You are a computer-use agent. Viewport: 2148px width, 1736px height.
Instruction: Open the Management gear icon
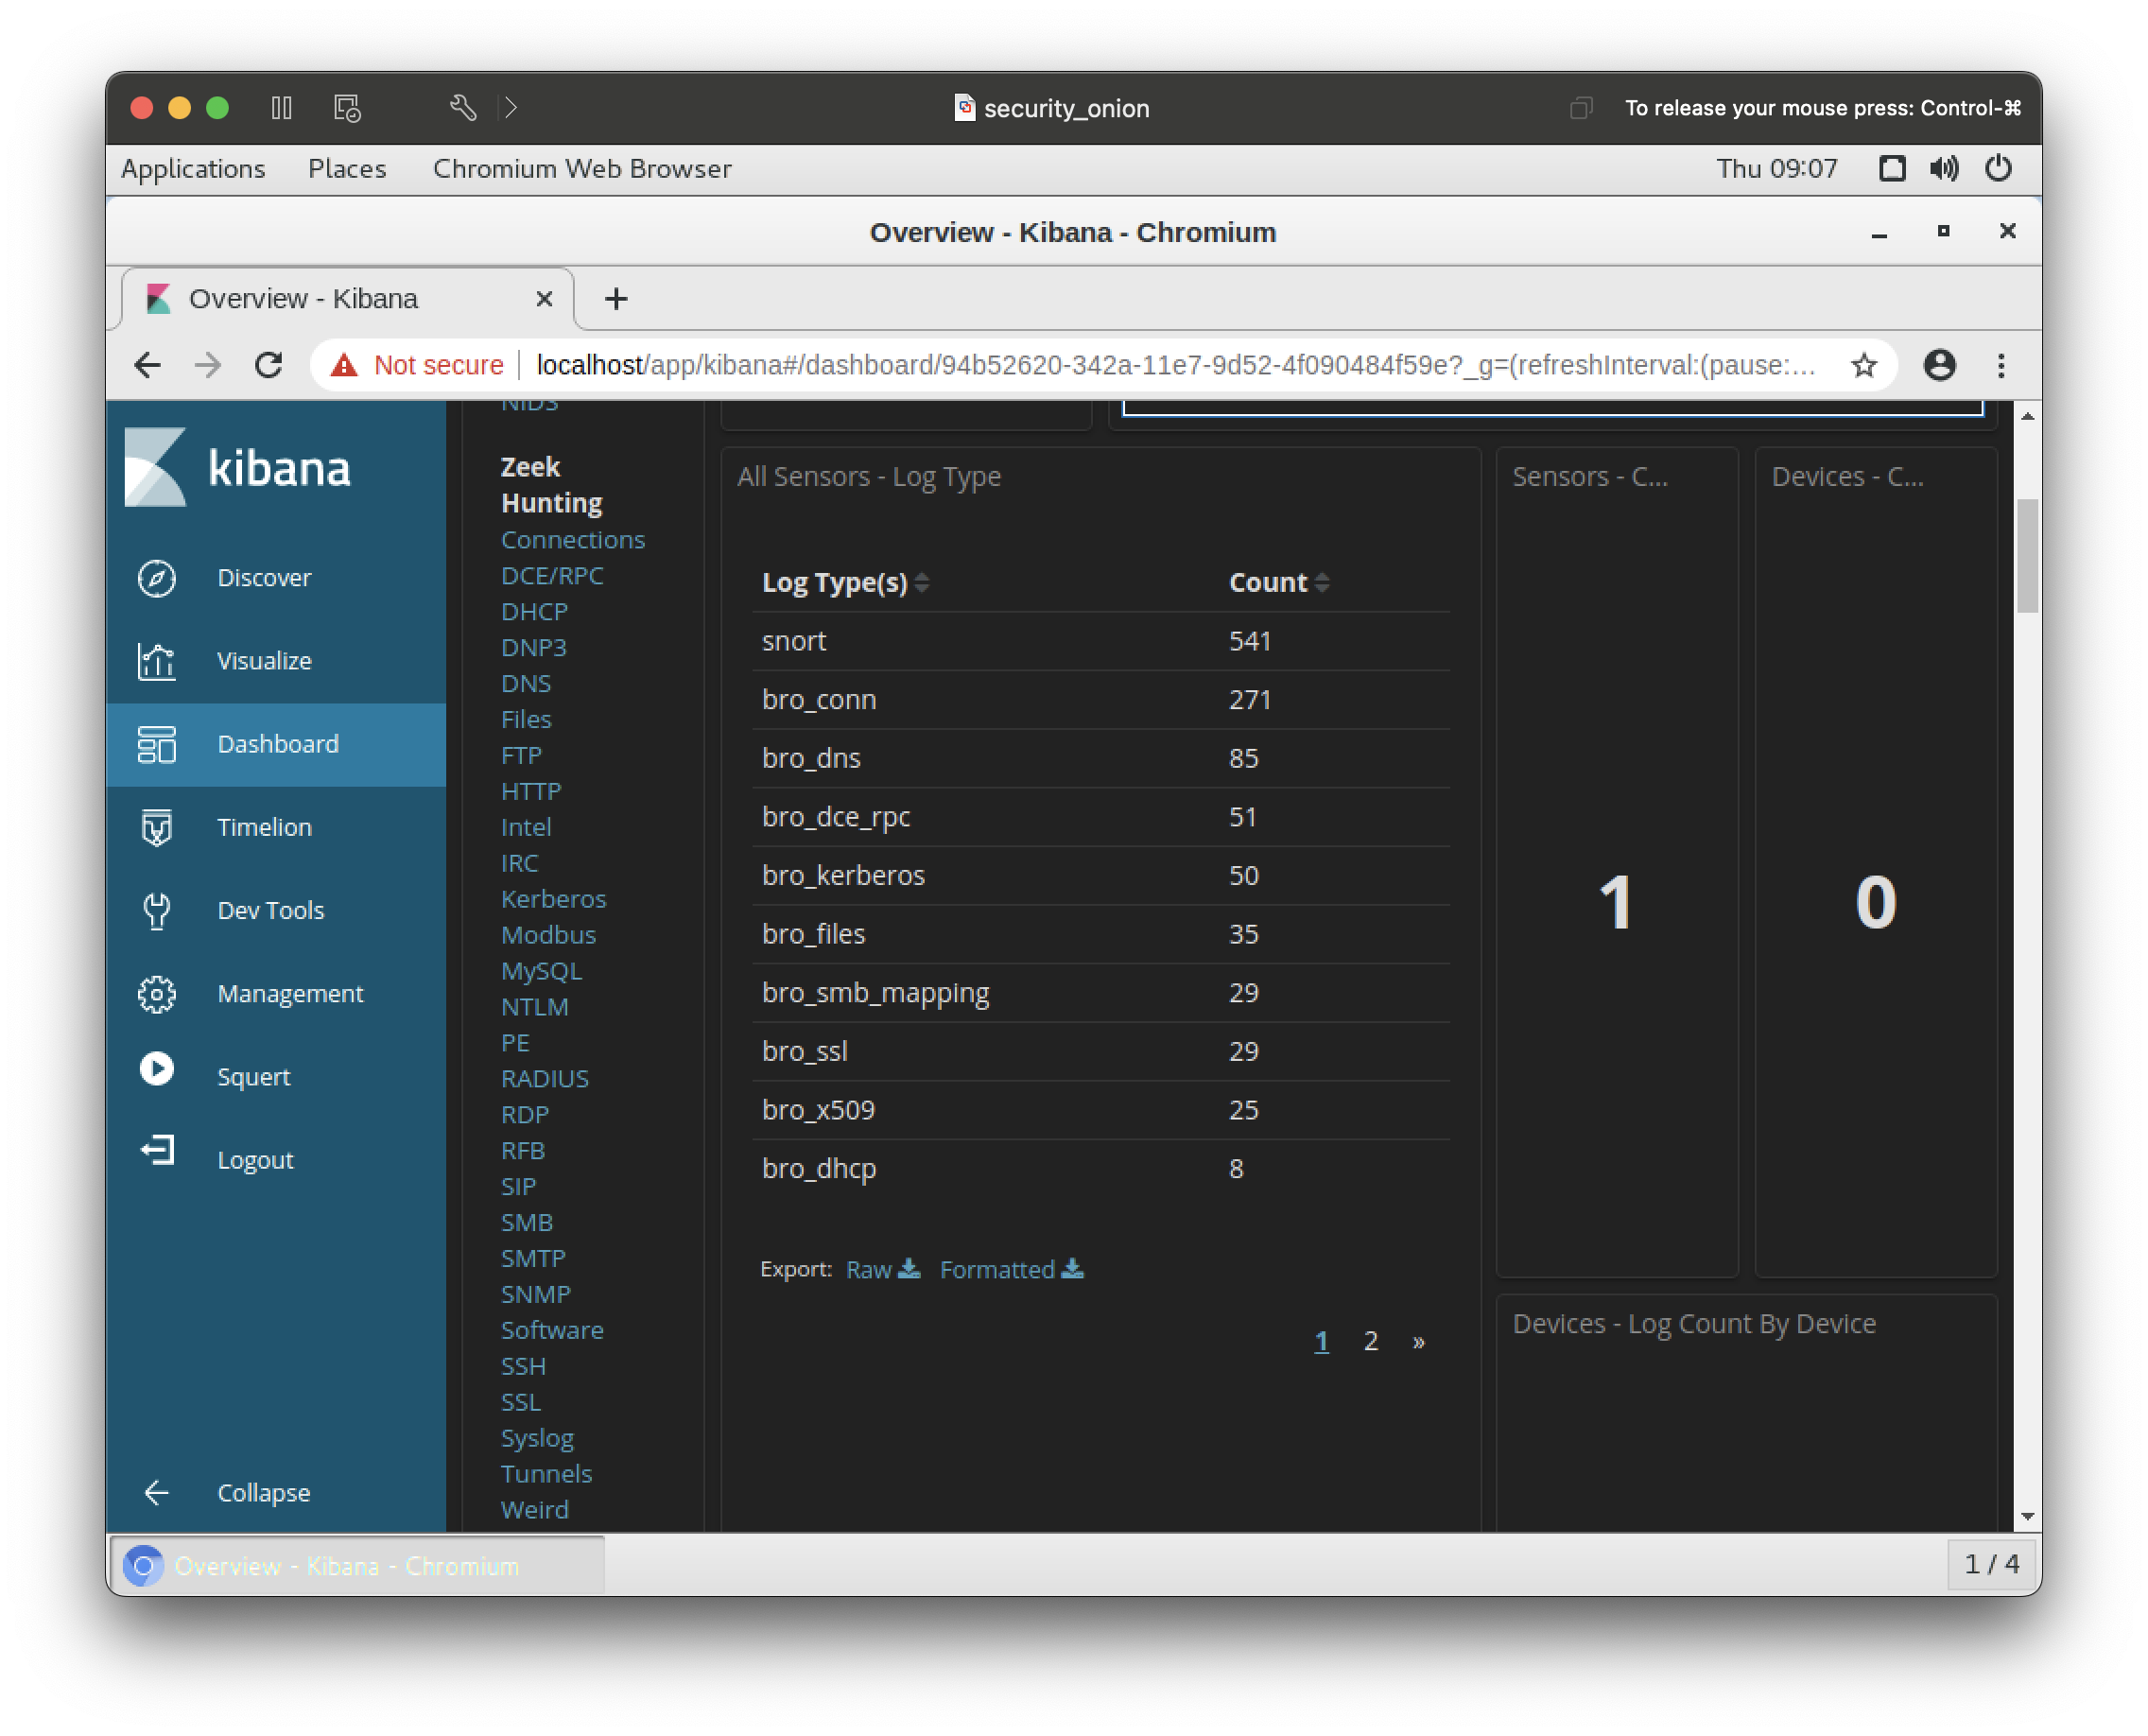point(157,993)
